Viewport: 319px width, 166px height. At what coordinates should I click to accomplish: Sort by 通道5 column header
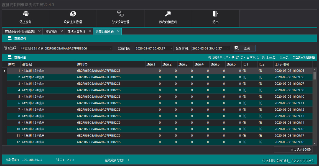click(217, 64)
